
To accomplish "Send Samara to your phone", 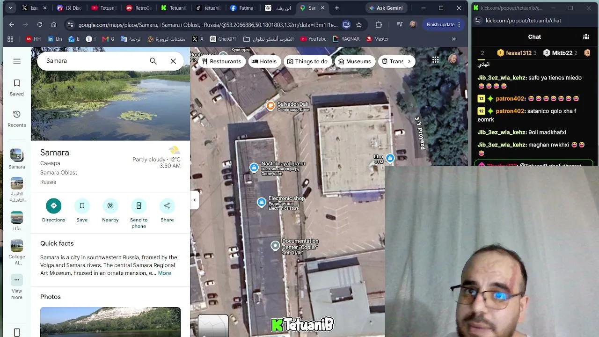I will [x=139, y=213].
